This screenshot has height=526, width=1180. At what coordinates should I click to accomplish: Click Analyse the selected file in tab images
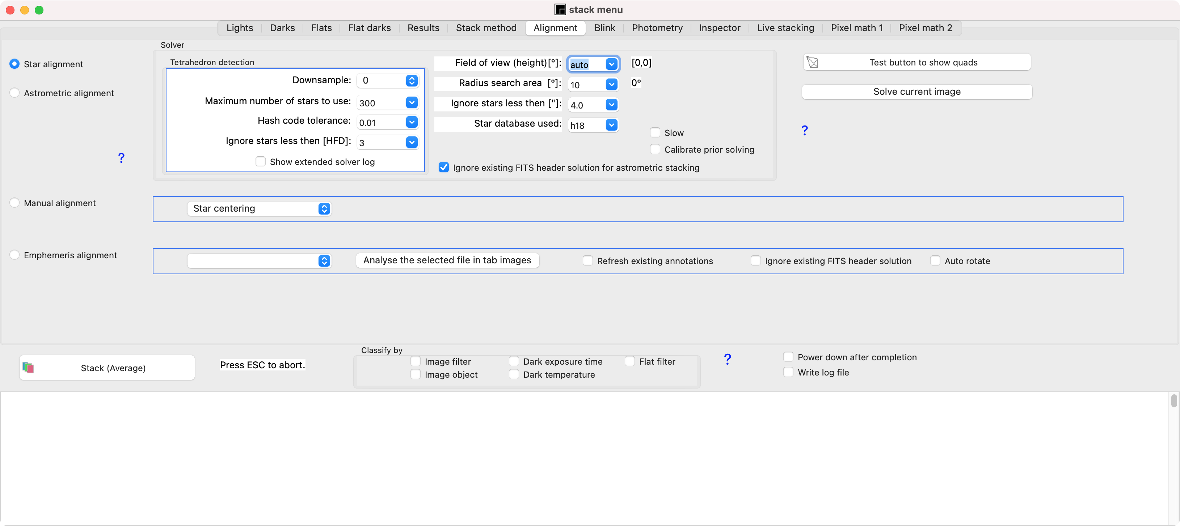pos(447,260)
